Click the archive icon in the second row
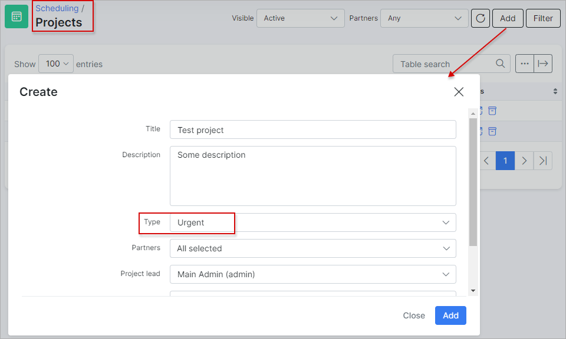 492,131
